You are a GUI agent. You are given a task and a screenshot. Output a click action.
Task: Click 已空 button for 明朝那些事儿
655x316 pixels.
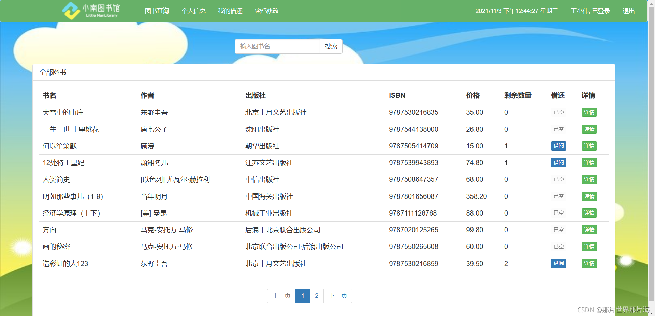[x=558, y=196]
